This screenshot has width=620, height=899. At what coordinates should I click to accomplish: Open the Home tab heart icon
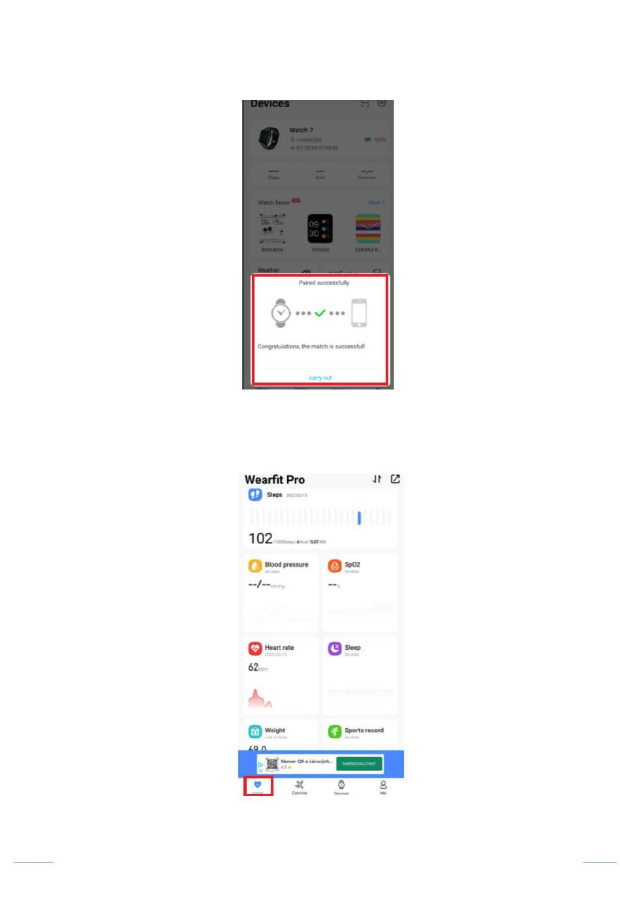(258, 785)
